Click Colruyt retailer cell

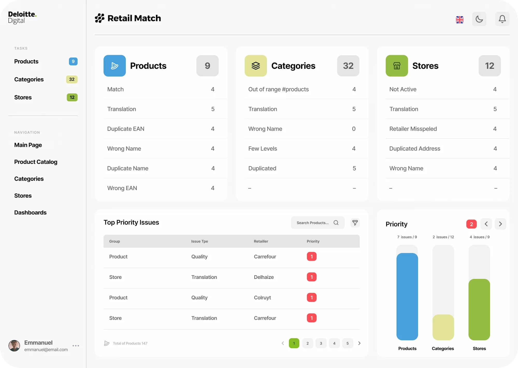click(262, 298)
